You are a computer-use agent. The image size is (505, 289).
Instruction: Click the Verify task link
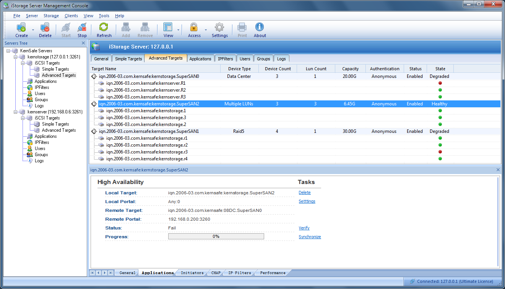coord(304,228)
